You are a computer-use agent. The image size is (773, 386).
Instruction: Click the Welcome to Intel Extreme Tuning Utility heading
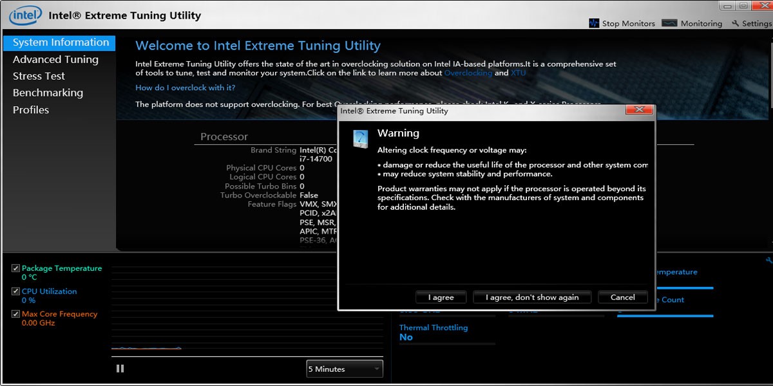click(x=258, y=46)
